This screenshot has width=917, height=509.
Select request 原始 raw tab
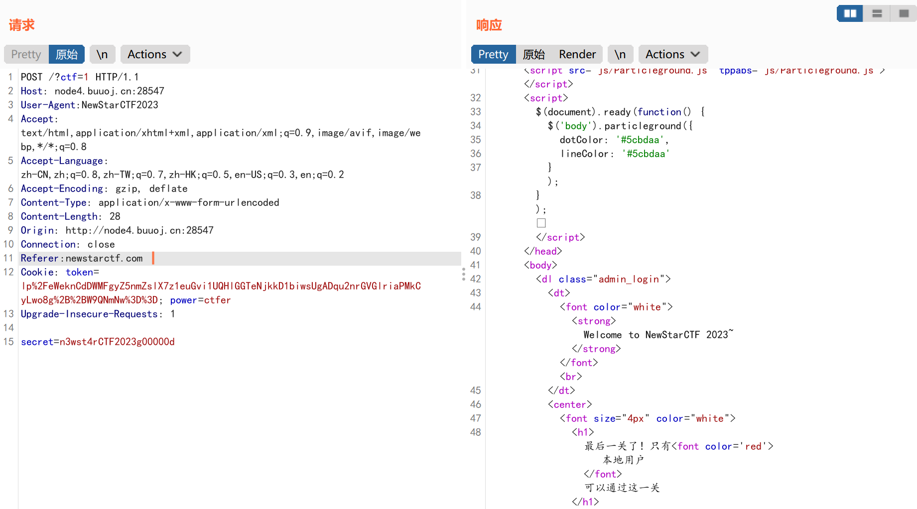click(67, 54)
